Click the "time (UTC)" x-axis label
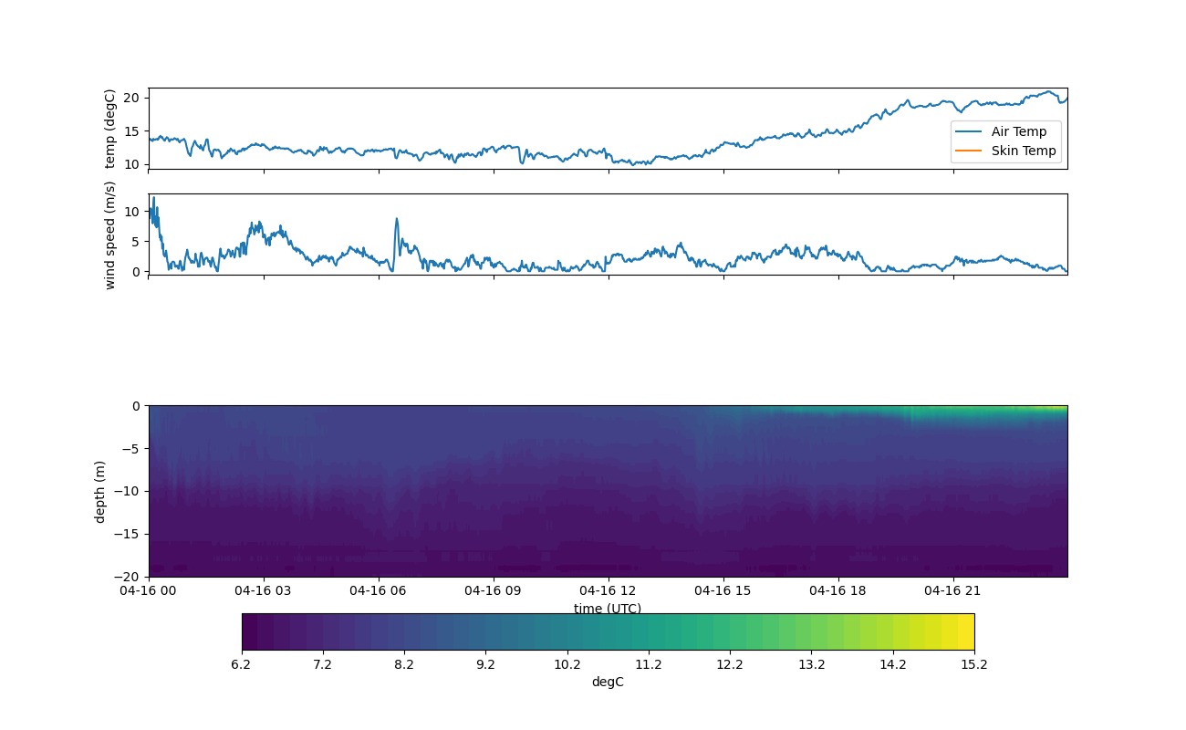This screenshot has height=730, width=1186. [x=607, y=609]
